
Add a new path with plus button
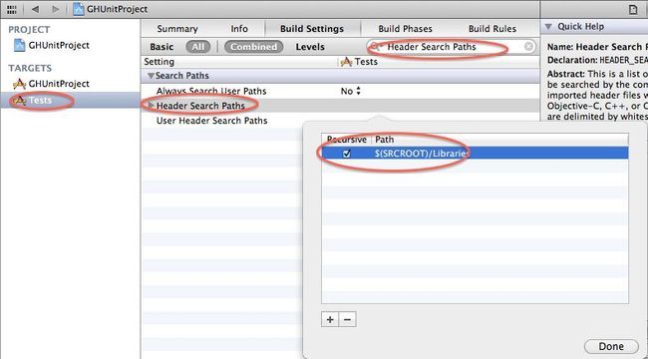click(x=330, y=319)
